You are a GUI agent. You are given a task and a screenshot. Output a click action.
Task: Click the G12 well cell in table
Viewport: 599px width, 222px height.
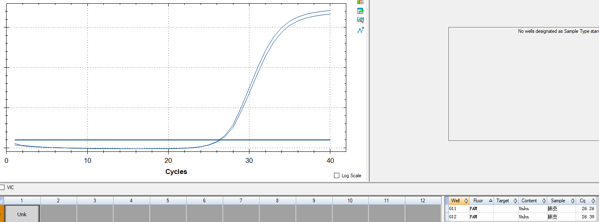(x=459, y=217)
